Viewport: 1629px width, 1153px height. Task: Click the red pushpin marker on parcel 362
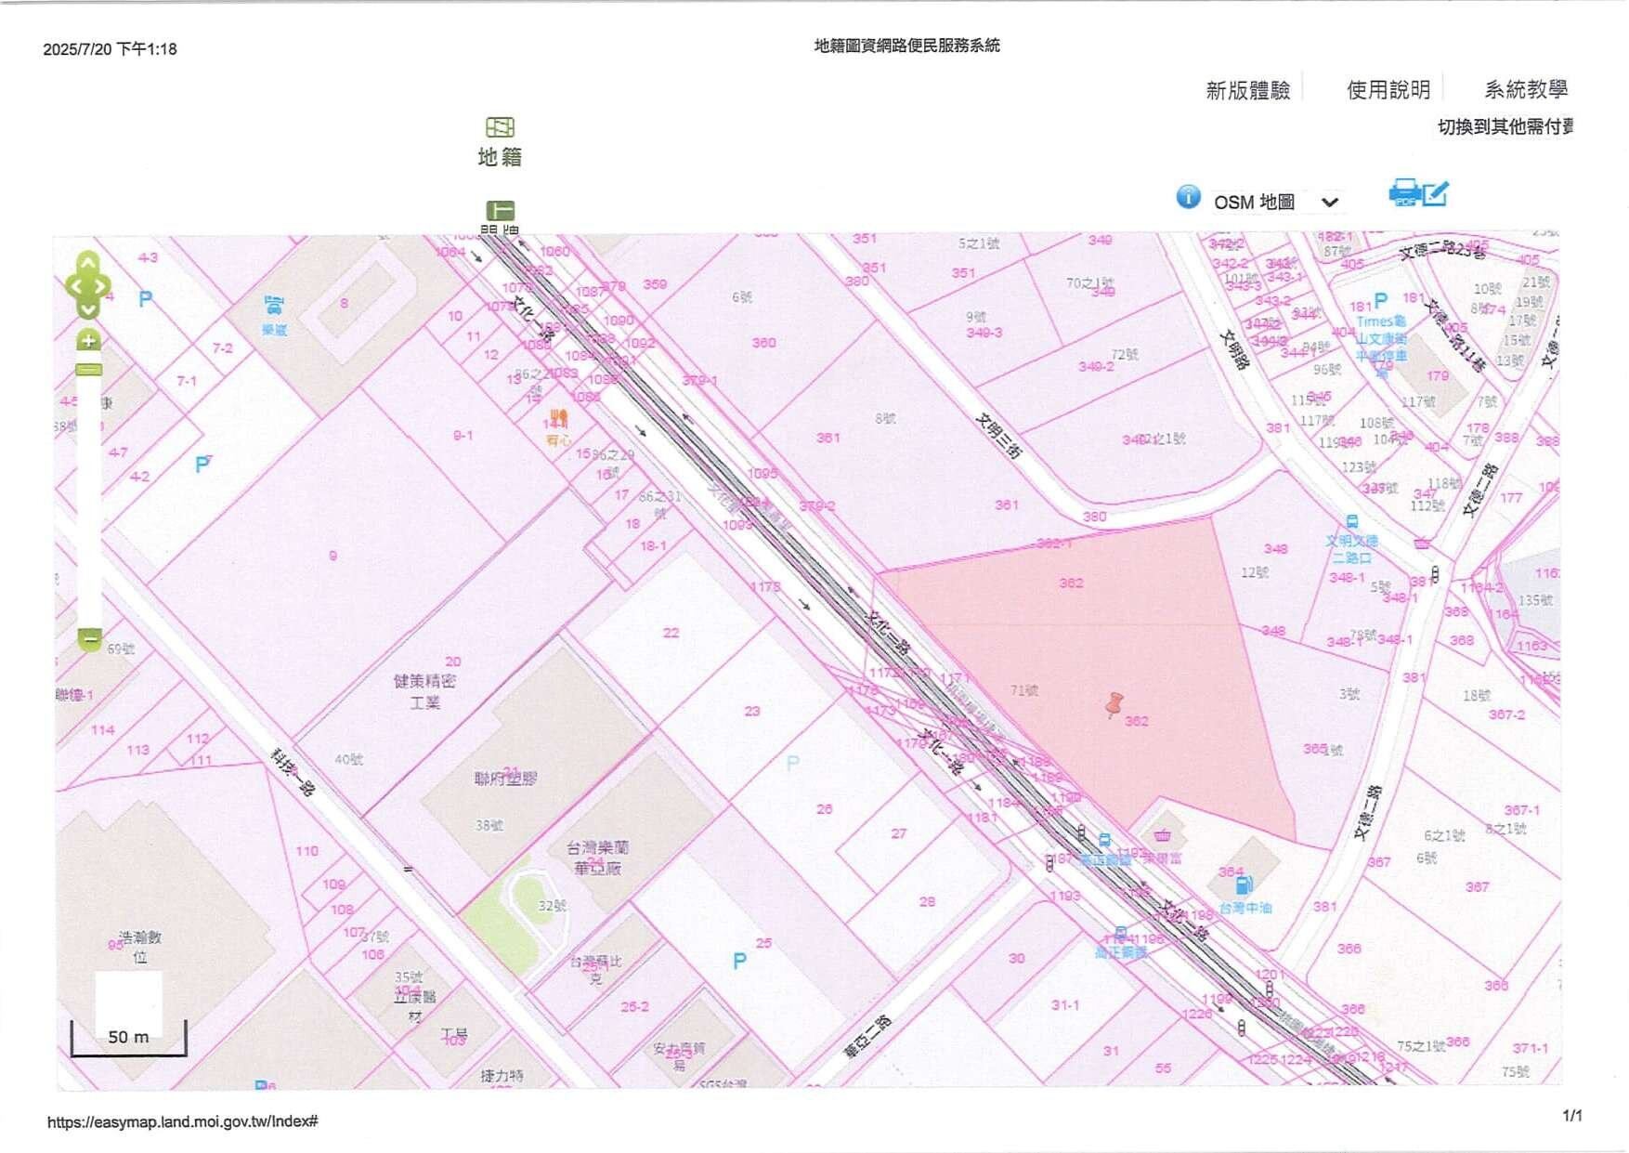(1114, 706)
